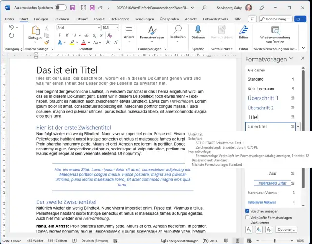This screenshot has height=244, width=312.
Task: Expand the Untertitel style dropdown arrow
Action: [x=298, y=126]
